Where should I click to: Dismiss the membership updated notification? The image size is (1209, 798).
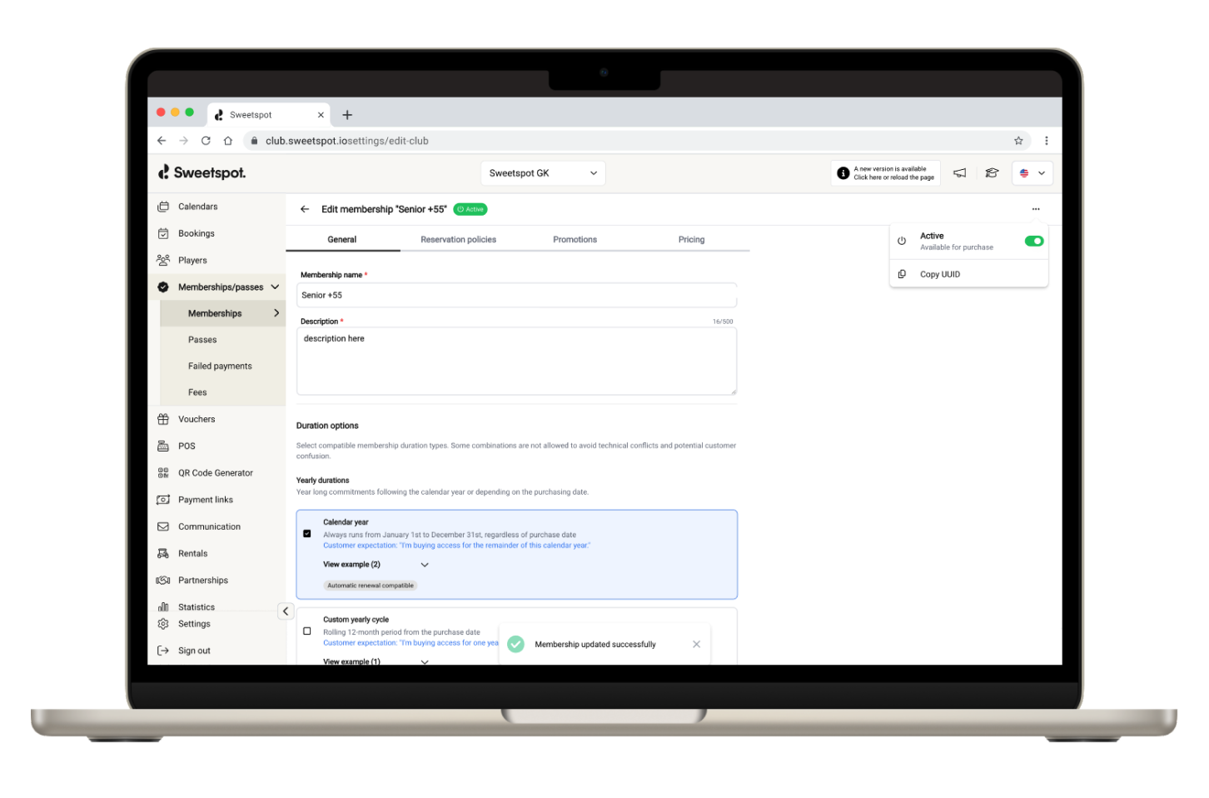click(696, 644)
